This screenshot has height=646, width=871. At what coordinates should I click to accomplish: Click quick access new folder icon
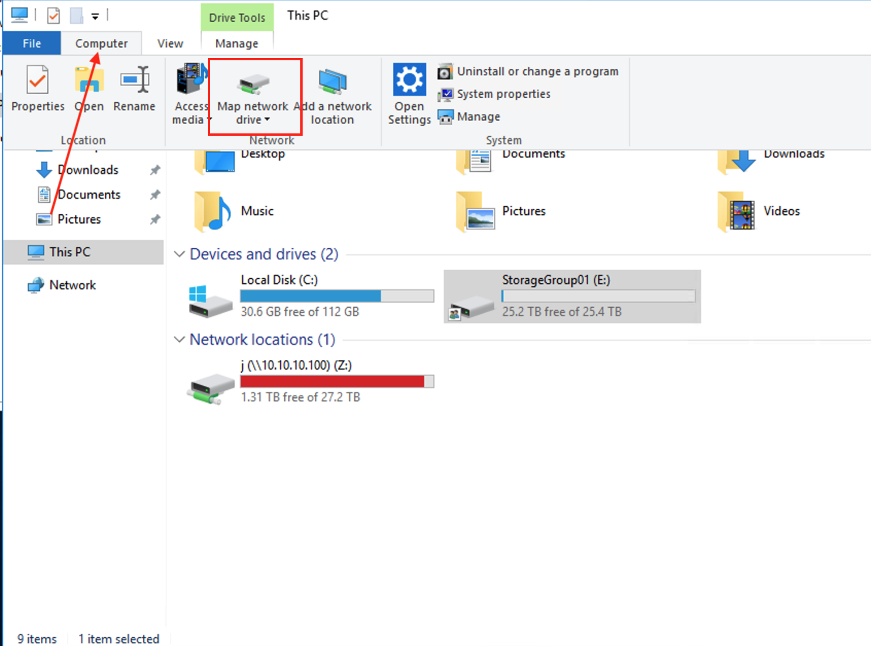(76, 15)
